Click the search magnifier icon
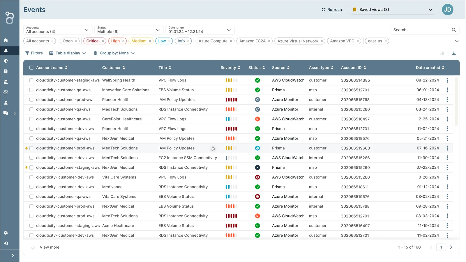 pyautogui.click(x=454, y=30)
